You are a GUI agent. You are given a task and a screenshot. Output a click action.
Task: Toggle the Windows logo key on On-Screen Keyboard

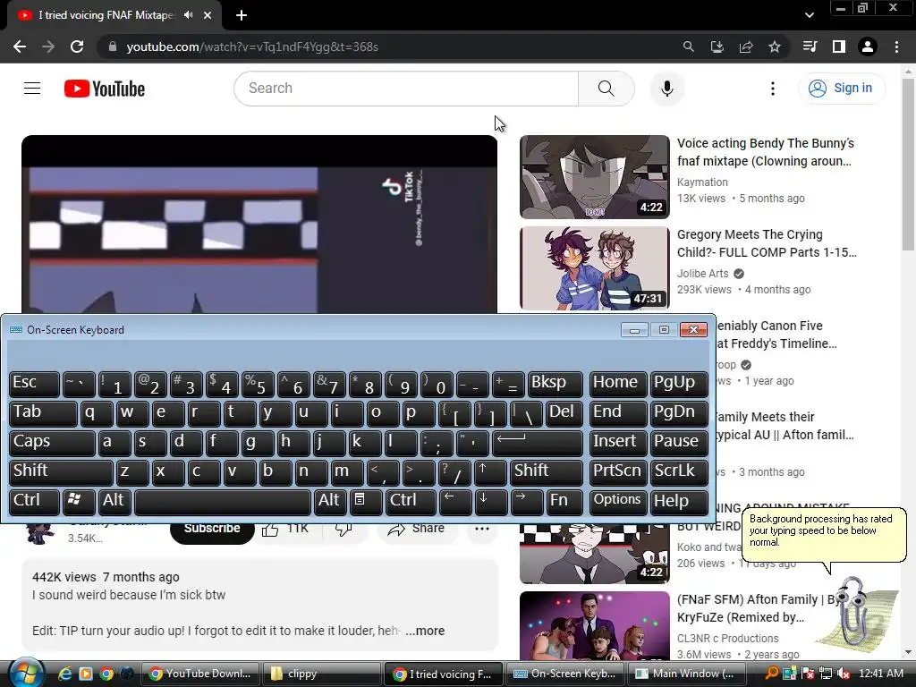[x=79, y=501]
